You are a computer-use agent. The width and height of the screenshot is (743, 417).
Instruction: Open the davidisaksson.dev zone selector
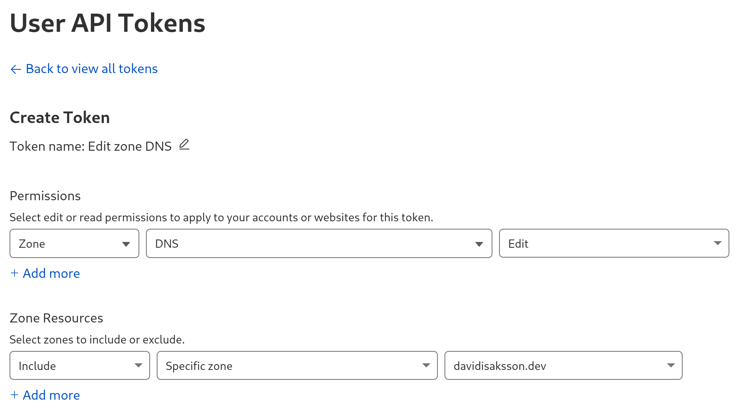pyautogui.click(x=563, y=365)
